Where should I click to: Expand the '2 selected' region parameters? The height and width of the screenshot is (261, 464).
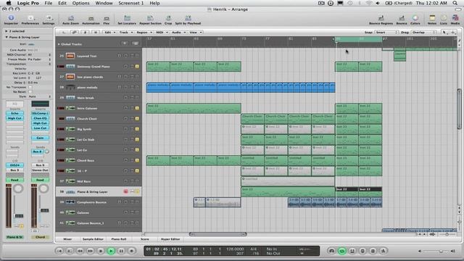7,31
